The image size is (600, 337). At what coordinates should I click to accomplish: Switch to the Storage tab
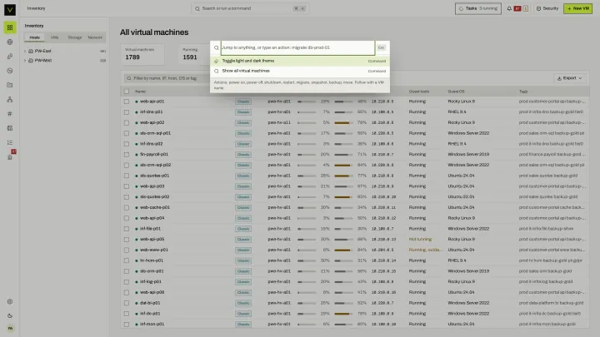tap(75, 37)
